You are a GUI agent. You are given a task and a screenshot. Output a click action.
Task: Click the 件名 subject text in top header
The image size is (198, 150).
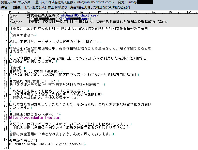tap(69, 7)
